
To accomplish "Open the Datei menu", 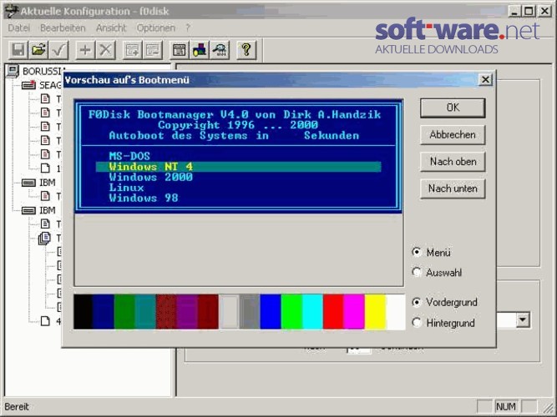I will (19, 28).
